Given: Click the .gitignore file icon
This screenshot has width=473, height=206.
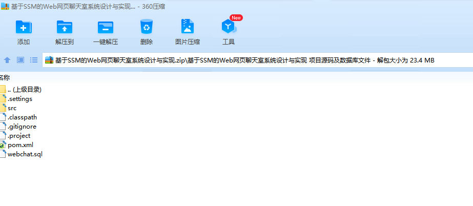Looking at the screenshot, I should 3,127.
